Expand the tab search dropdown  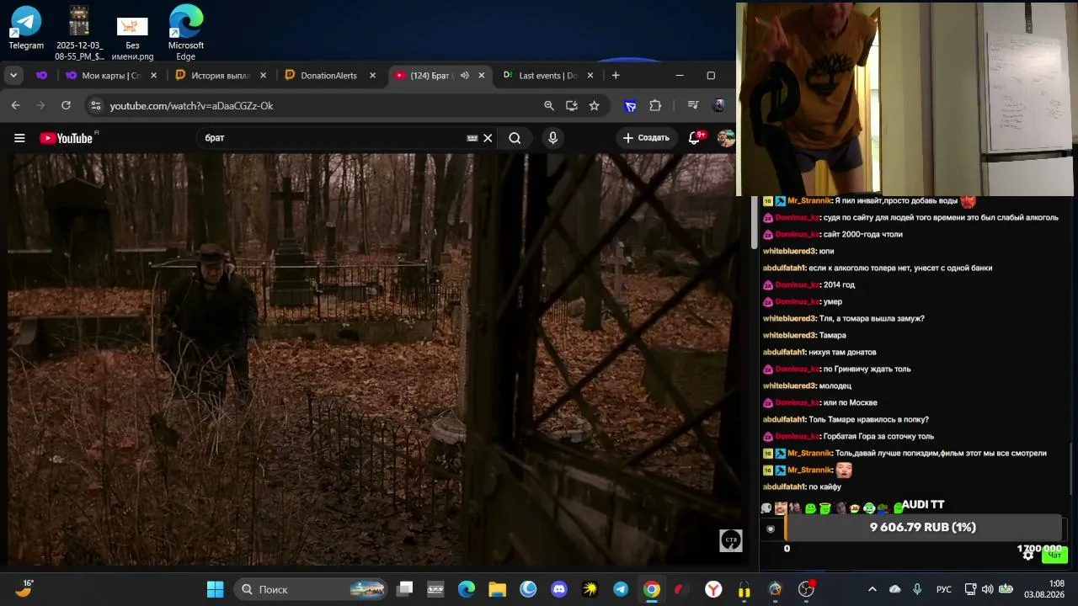pos(13,75)
